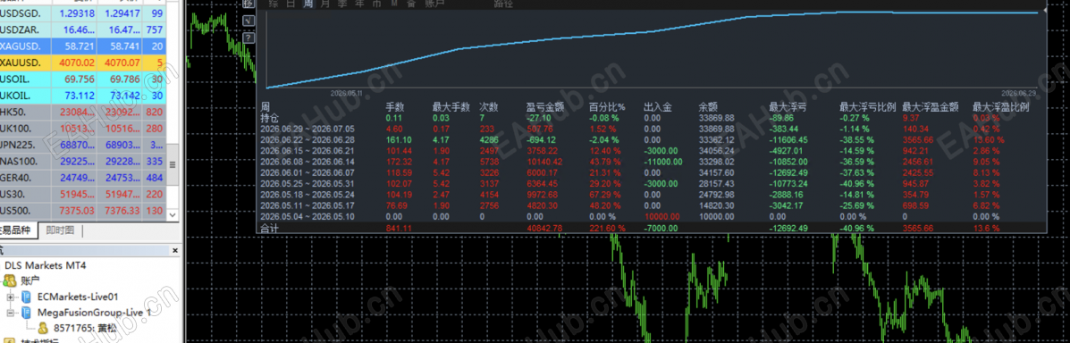Click the server icon for MegaFusionGroup-Live 1
Screen dimensions: 1070x343
(26, 313)
